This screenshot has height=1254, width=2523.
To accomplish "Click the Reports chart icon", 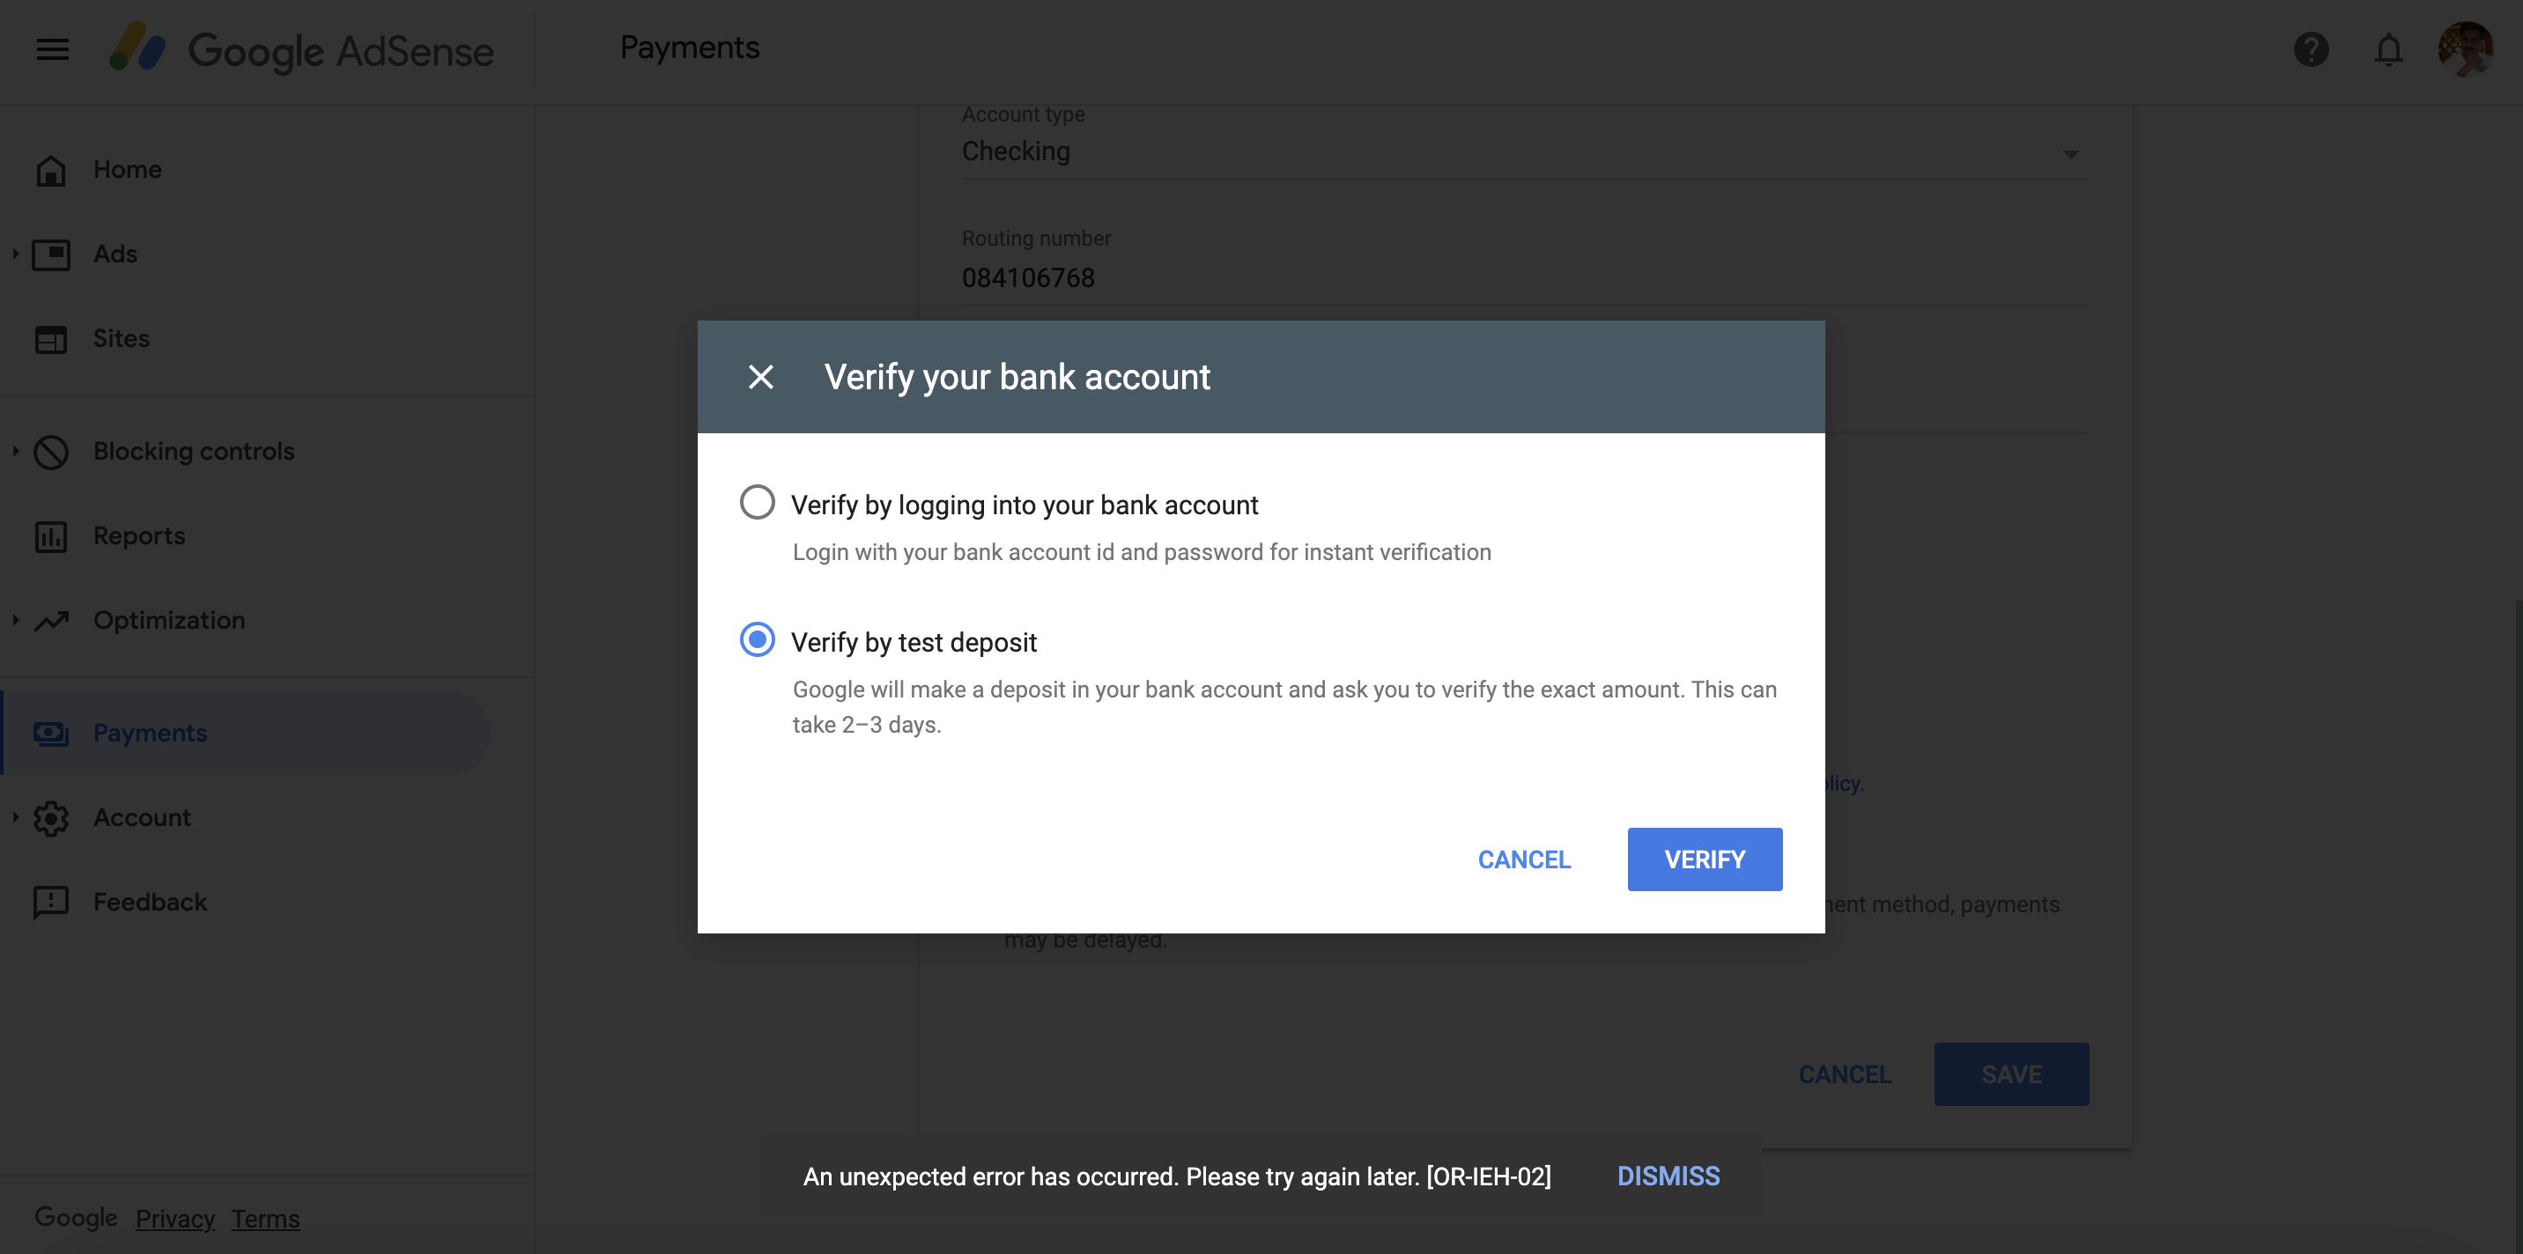I will click(x=51, y=536).
